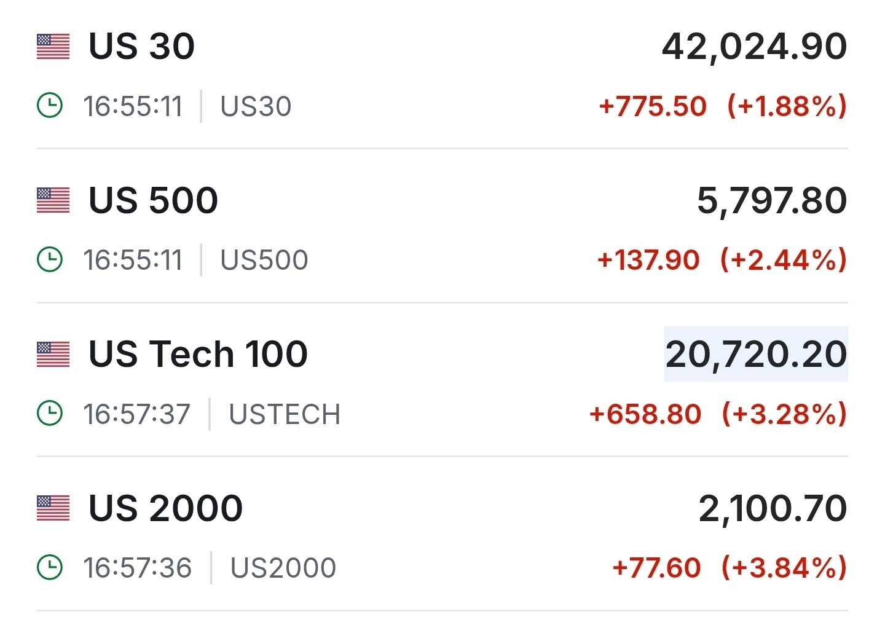Click the US2000 ticker symbol
The height and width of the screenshot is (617, 885).
pos(283,568)
